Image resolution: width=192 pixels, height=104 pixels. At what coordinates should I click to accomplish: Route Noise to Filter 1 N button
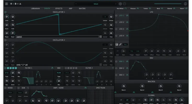(13, 68)
